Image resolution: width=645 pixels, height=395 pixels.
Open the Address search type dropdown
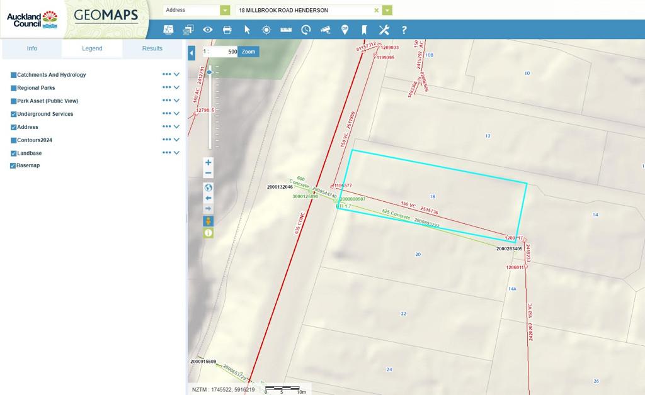tap(225, 10)
